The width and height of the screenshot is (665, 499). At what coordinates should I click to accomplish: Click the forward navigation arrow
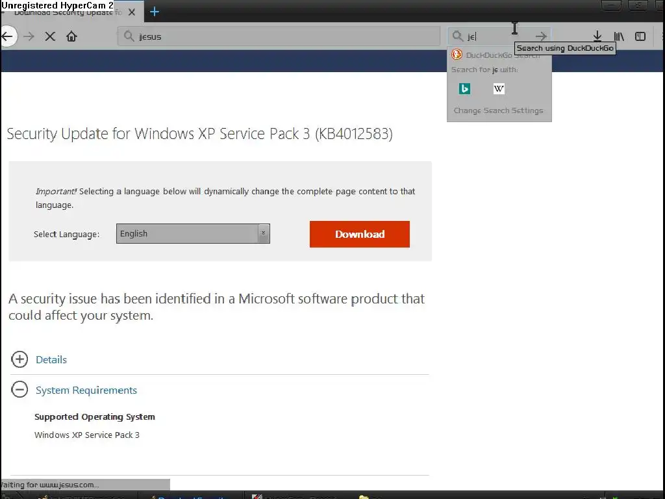point(29,36)
